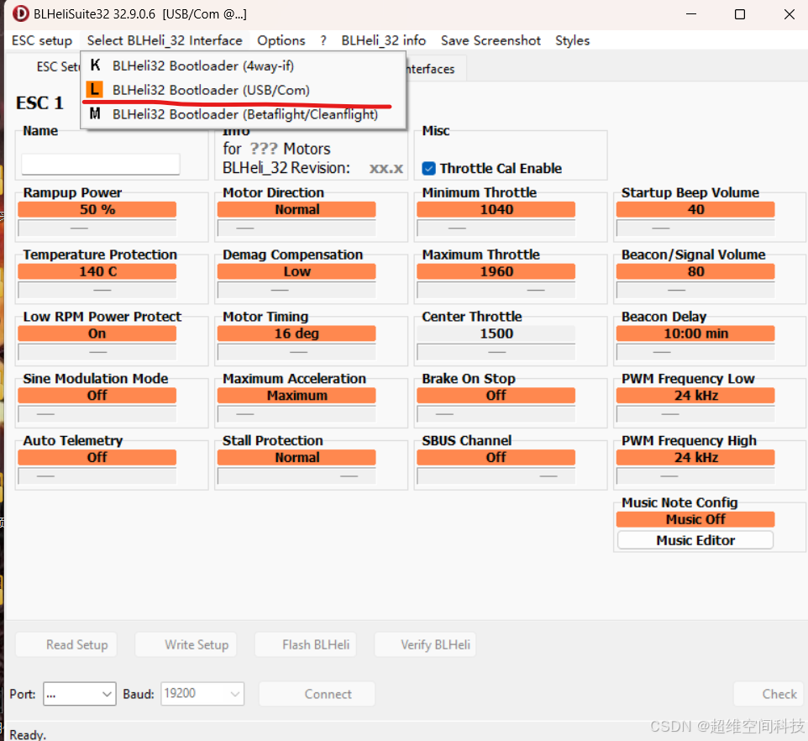808x741 pixels.
Task: Click the Rampup Power 50 % value
Action: [x=97, y=209]
